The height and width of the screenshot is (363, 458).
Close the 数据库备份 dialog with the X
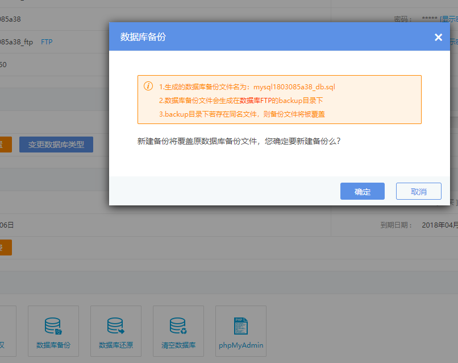pyautogui.click(x=438, y=38)
